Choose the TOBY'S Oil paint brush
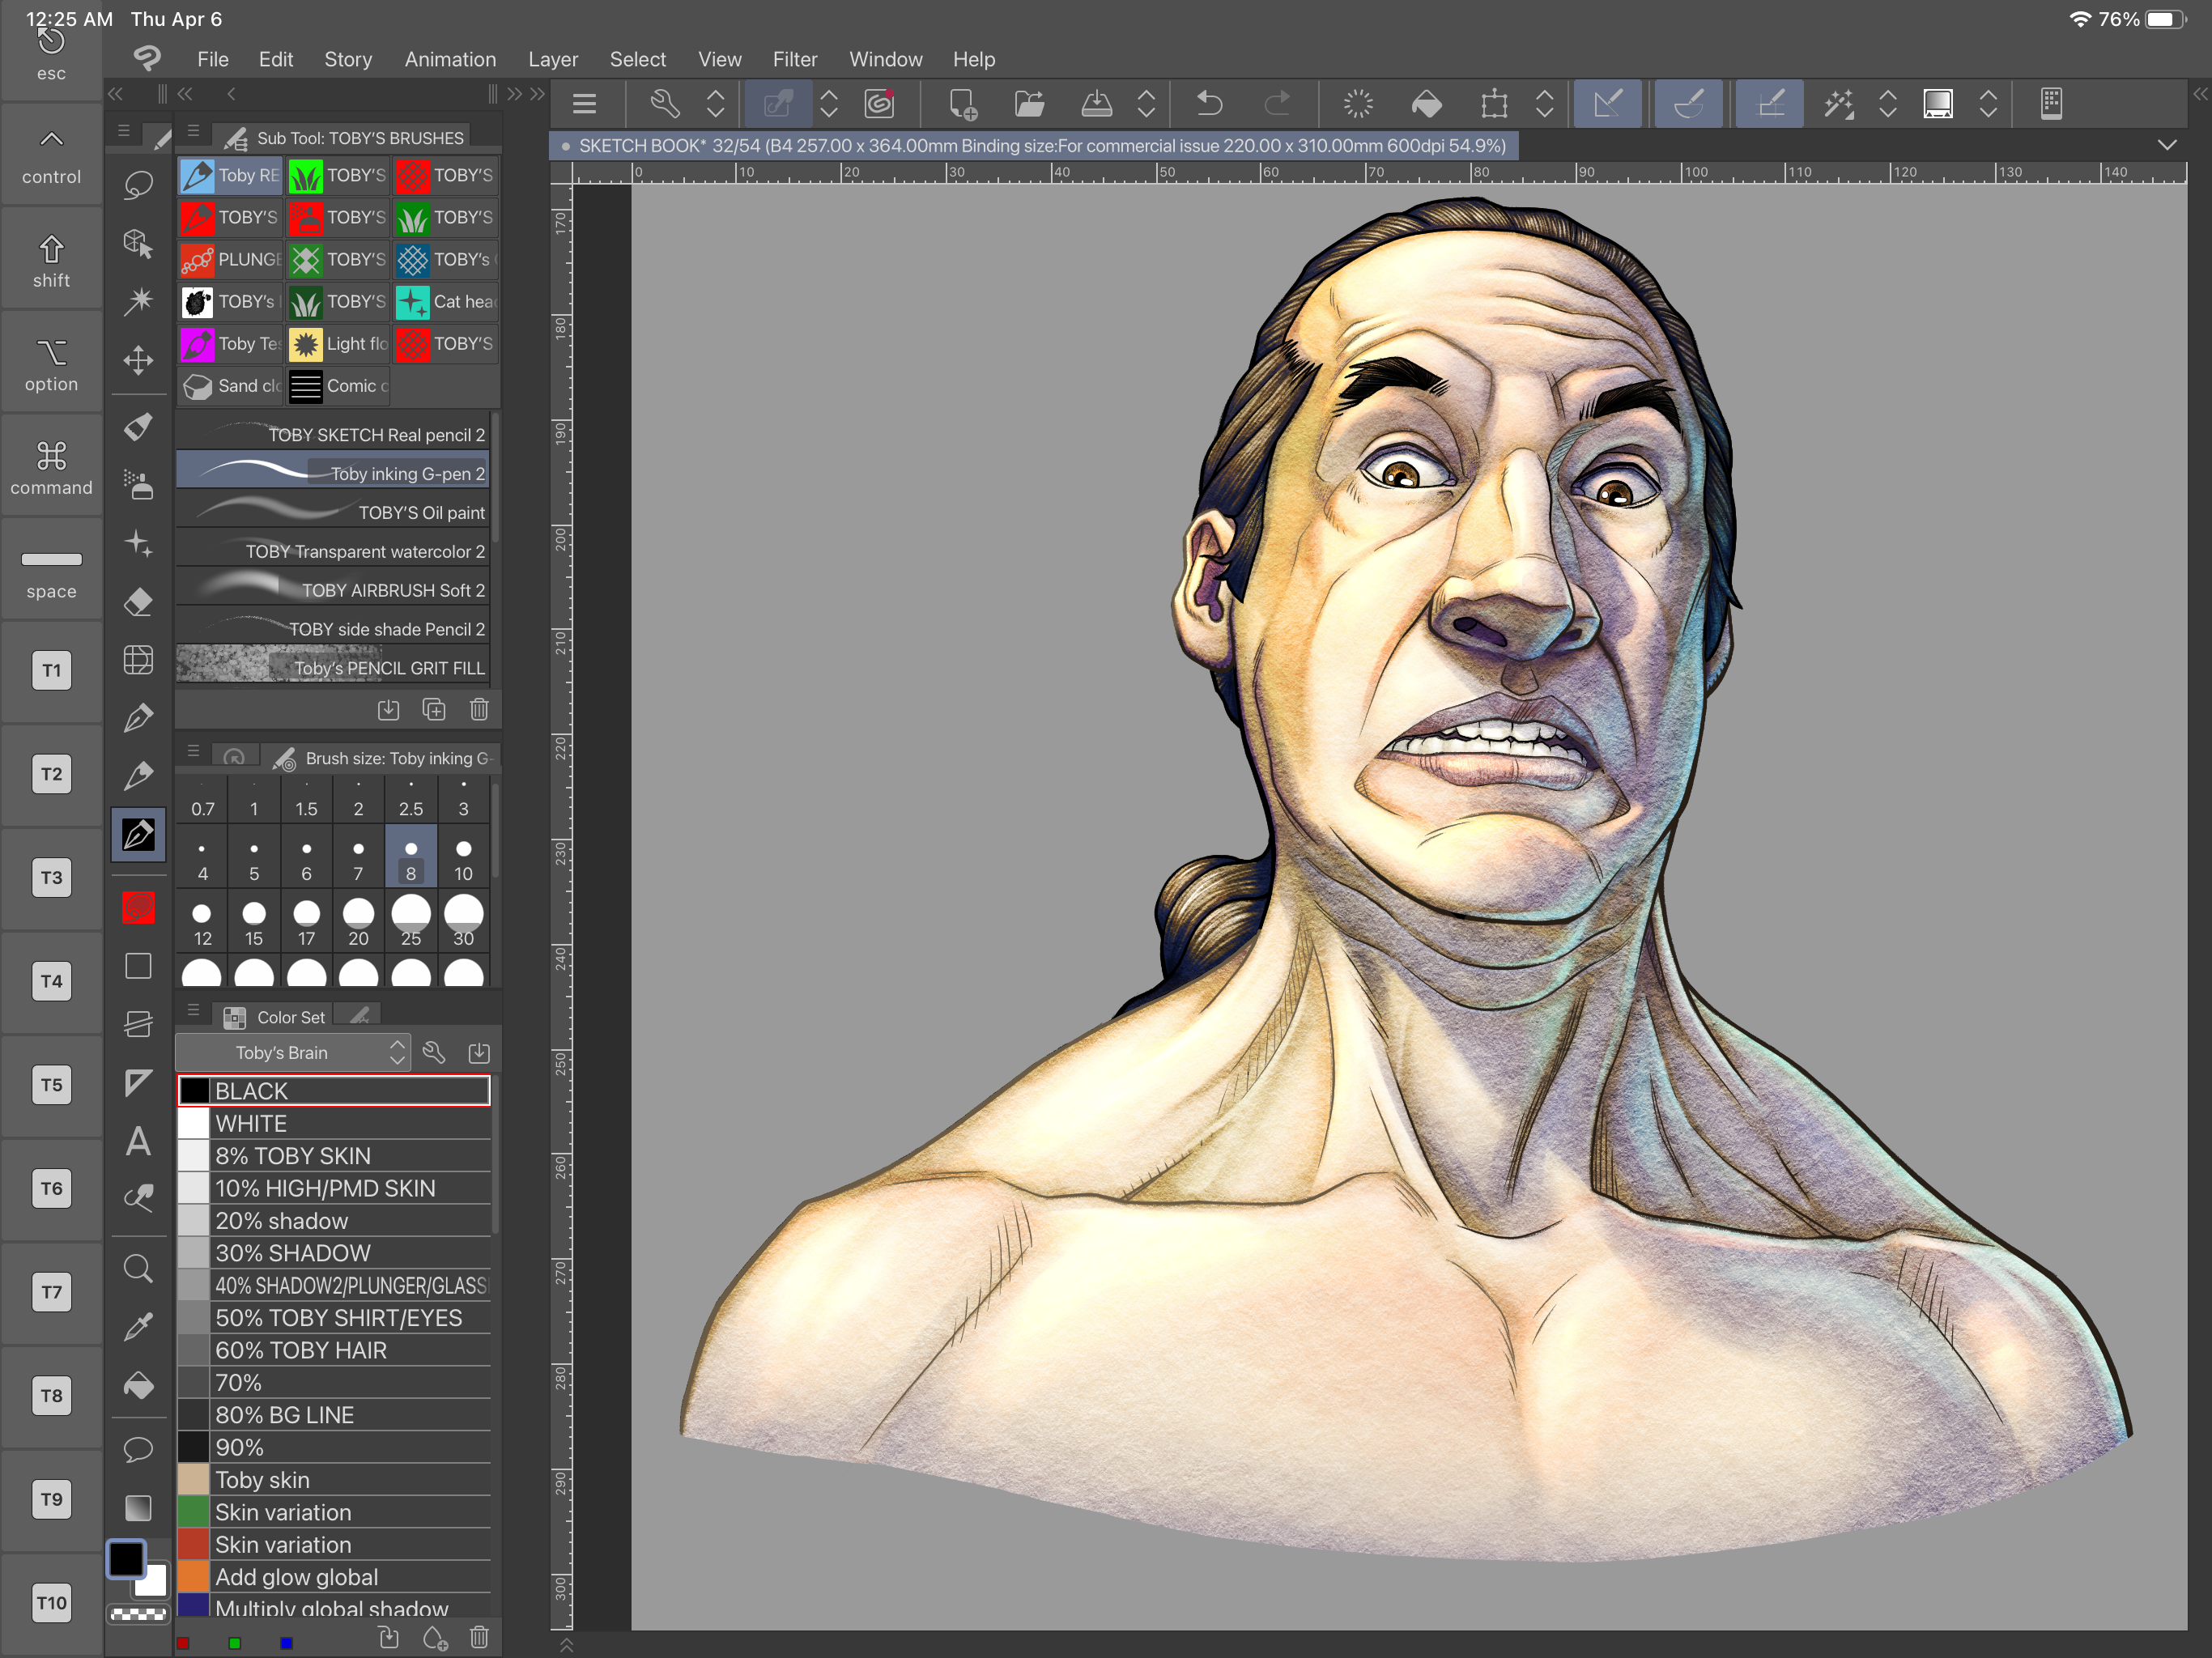 (332, 512)
